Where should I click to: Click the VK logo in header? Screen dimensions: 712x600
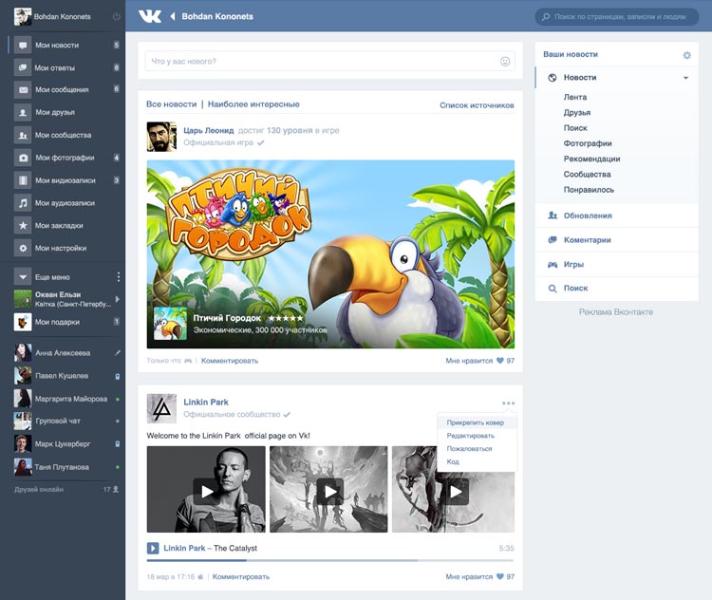pos(150,16)
